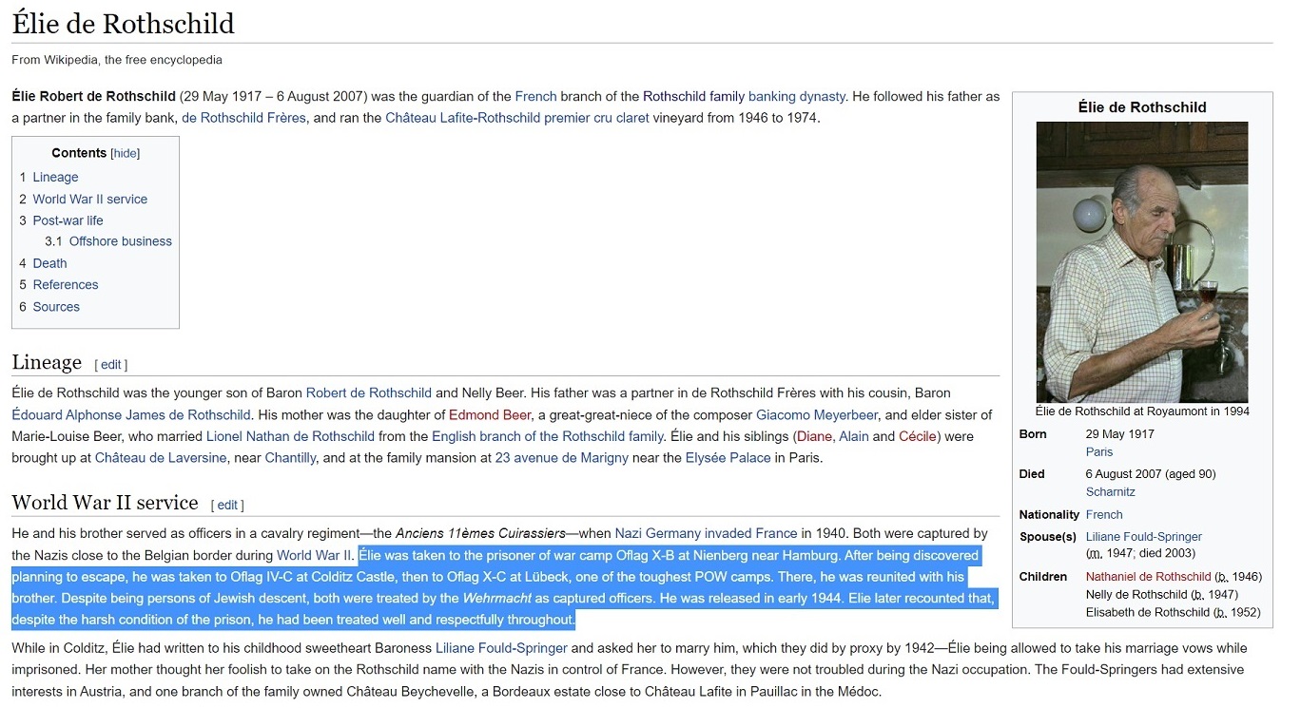
Task: Open the portrait photo of Élie de Rothschild
Action: (1141, 262)
